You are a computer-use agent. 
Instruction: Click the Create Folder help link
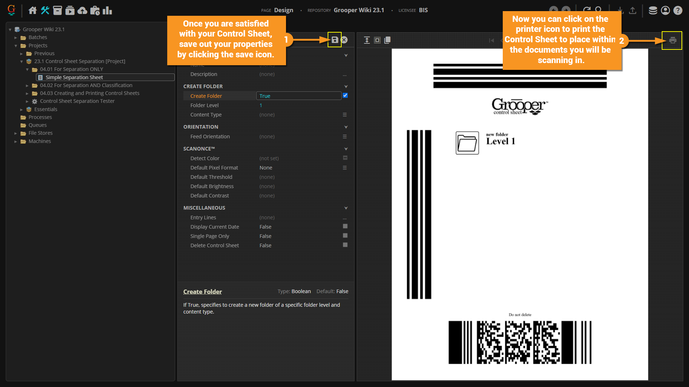coord(202,292)
